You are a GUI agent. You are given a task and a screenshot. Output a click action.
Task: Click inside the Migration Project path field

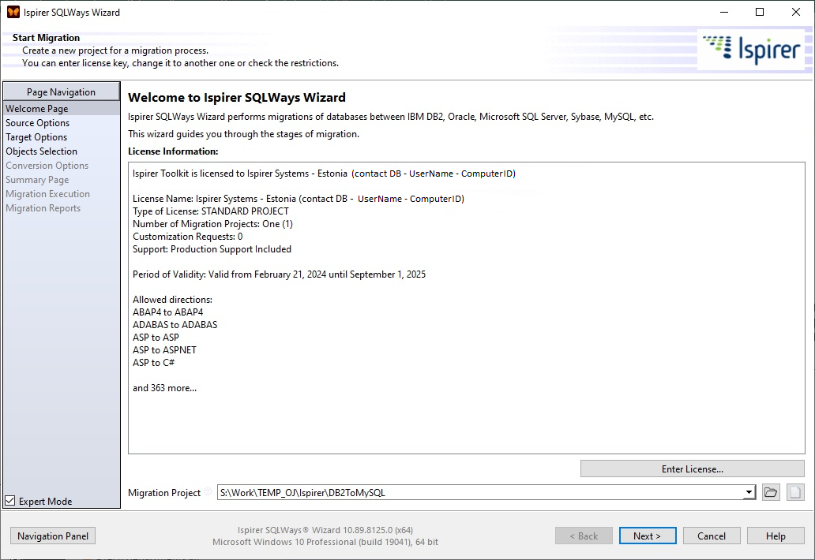coord(474,492)
